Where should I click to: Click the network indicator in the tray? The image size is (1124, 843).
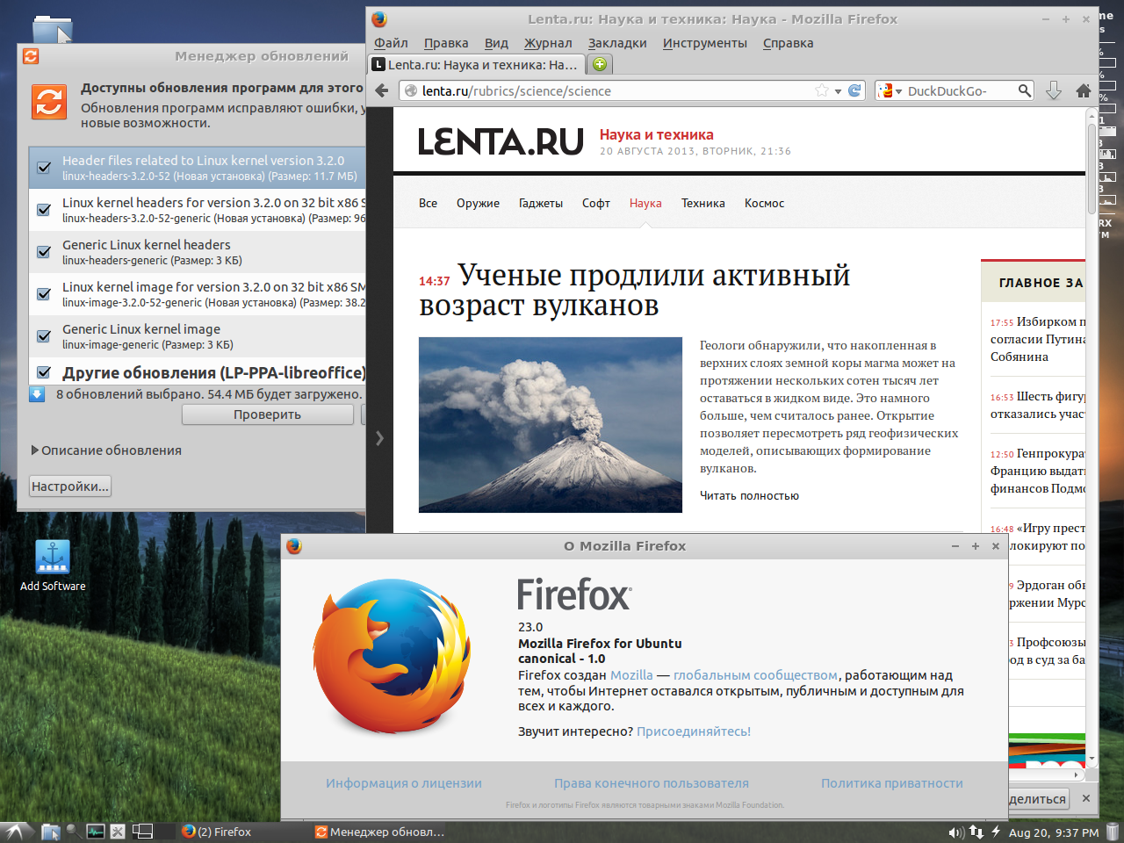(x=976, y=832)
